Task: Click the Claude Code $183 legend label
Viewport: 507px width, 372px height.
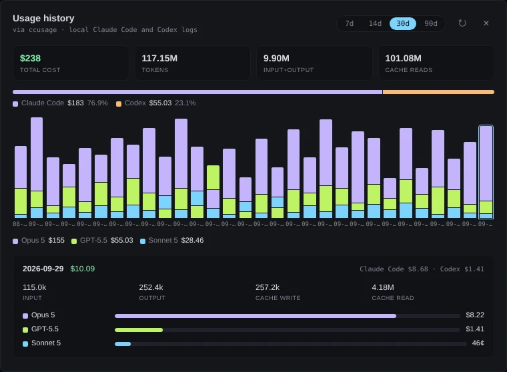Action: tap(53, 103)
